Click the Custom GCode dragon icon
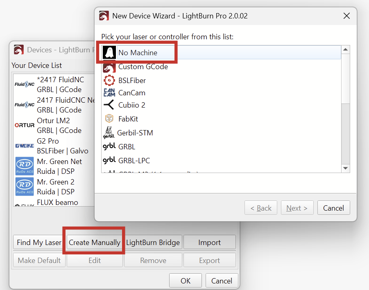 click(109, 67)
